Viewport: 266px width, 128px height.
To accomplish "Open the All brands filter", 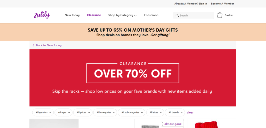I will [175, 112].
